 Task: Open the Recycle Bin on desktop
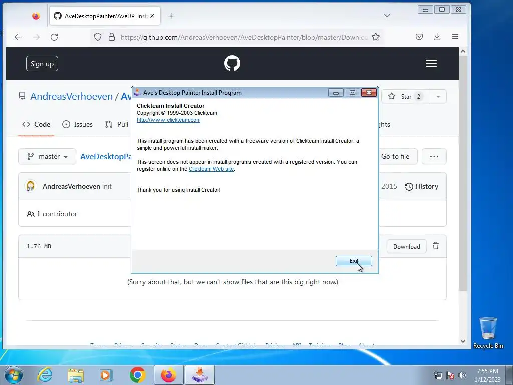tap(488, 333)
